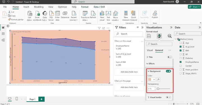Create a Quick measure
This screenshot has width=202, height=105.
[134, 16]
